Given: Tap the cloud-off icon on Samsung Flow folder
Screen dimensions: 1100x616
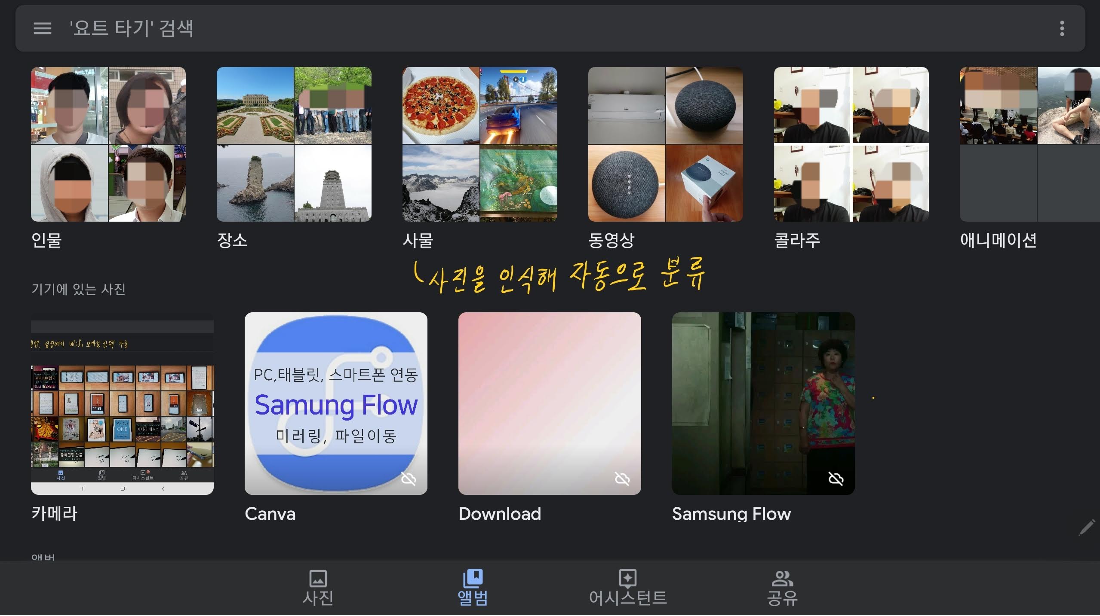Looking at the screenshot, I should coord(836,478).
